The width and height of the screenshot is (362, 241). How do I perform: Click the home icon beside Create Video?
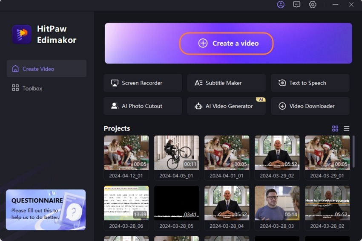15,69
